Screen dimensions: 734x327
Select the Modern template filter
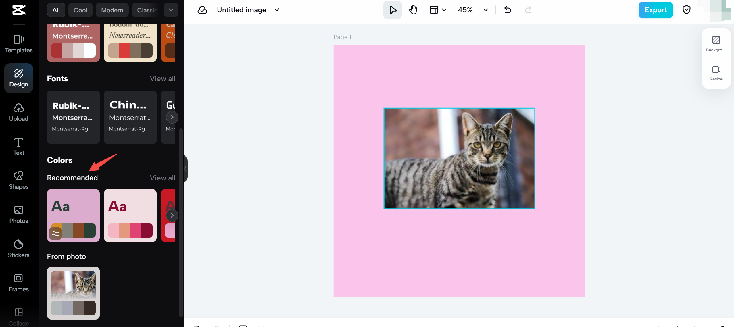point(112,10)
